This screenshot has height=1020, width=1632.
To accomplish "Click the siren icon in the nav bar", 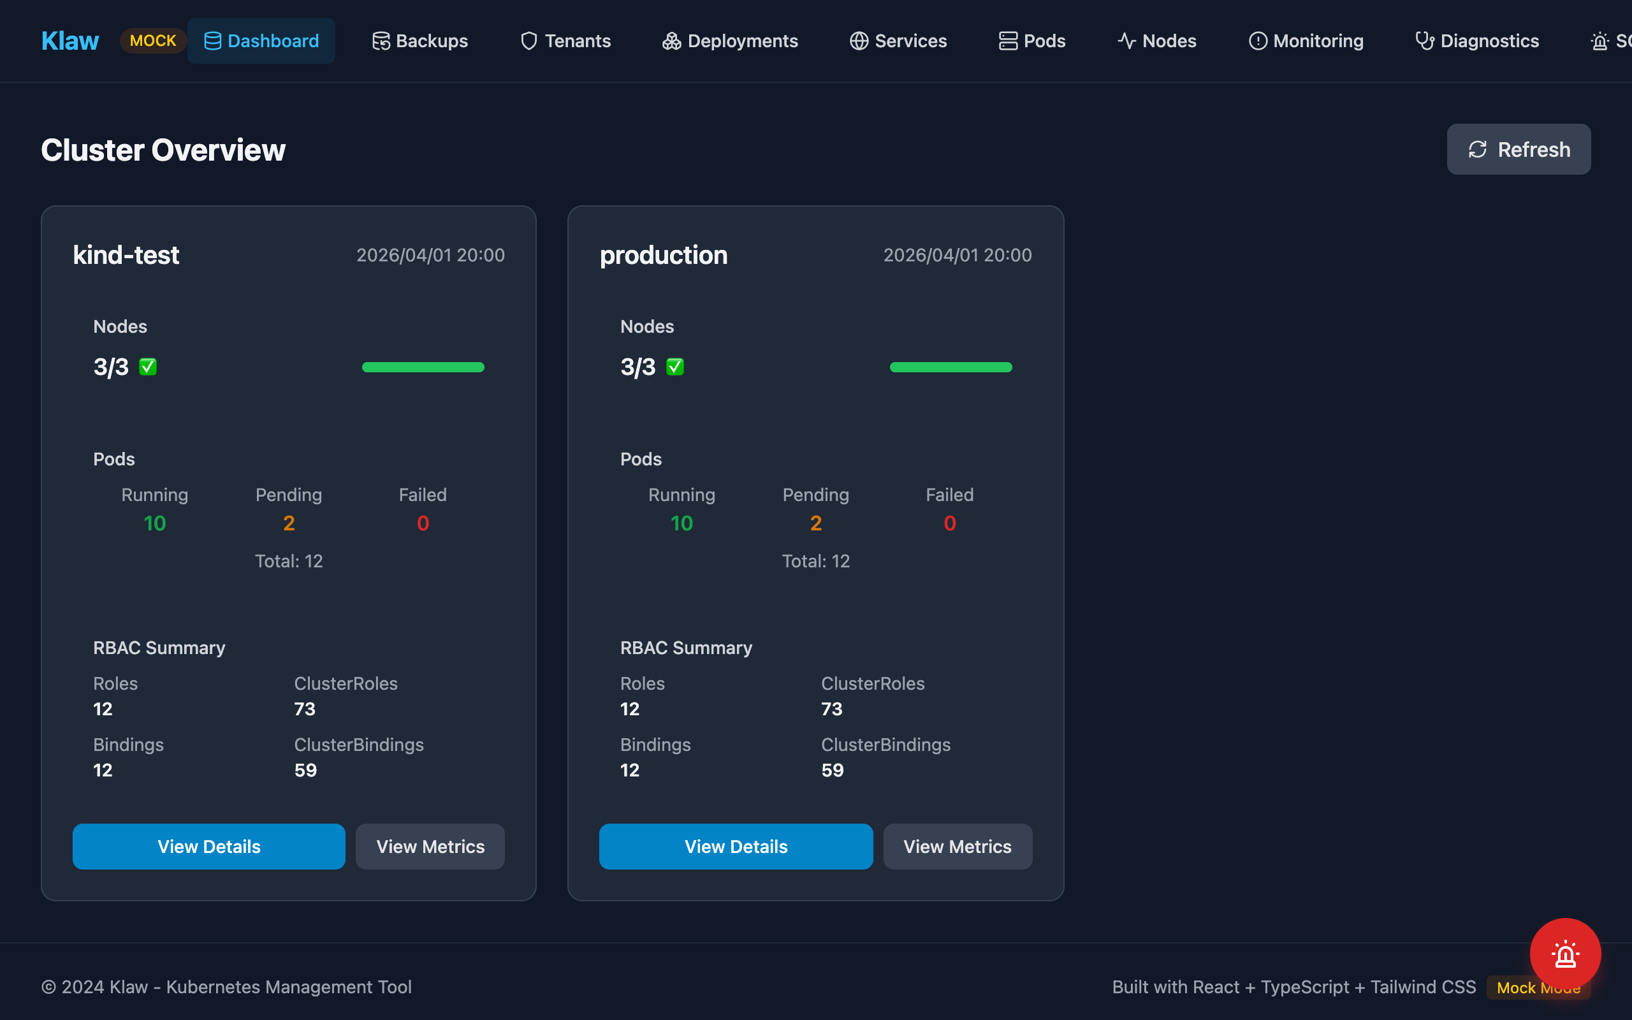I will pyautogui.click(x=1599, y=41).
